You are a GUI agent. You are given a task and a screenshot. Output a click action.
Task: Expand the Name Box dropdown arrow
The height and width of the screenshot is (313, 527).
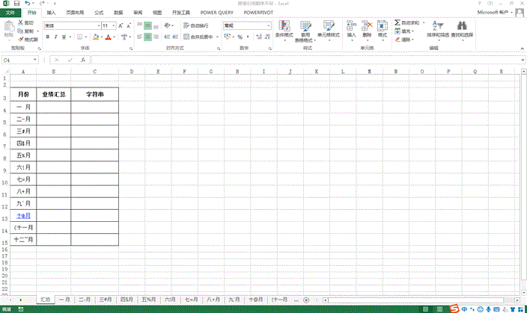[x=39, y=60]
